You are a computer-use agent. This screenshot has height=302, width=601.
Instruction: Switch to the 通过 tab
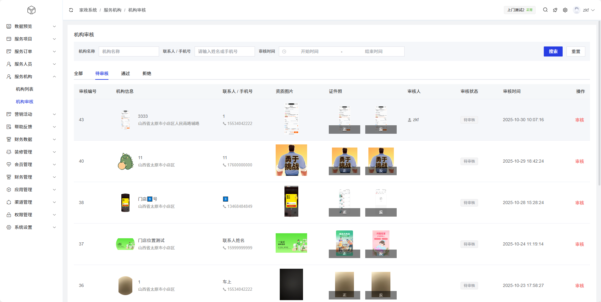(125, 73)
